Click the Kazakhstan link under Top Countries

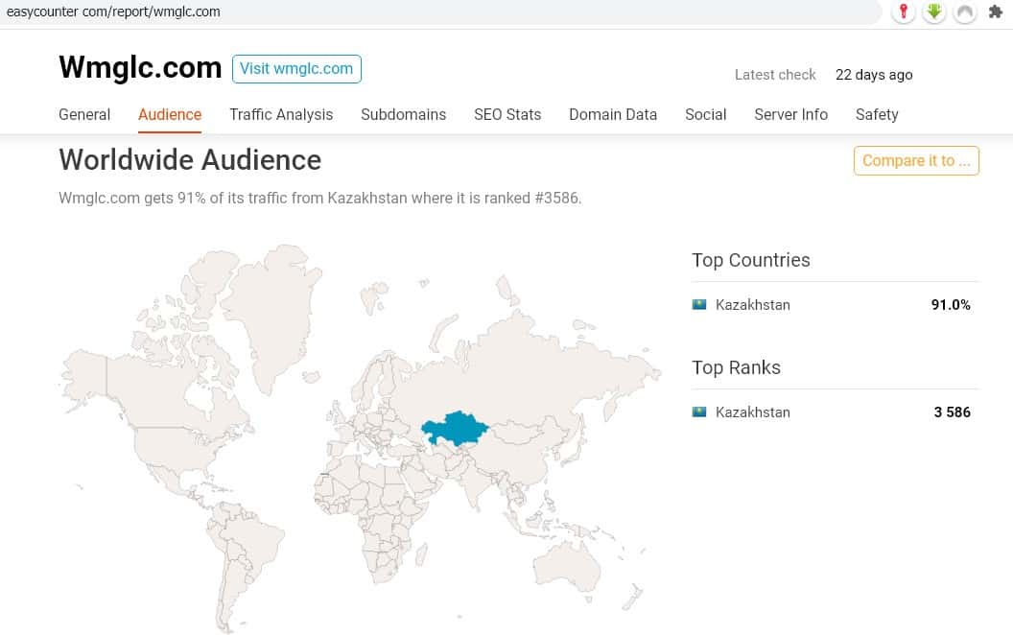(753, 305)
